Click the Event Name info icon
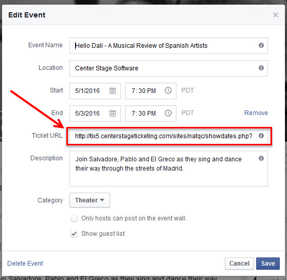The height and width of the screenshot is (280, 287). tap(261, 45)
